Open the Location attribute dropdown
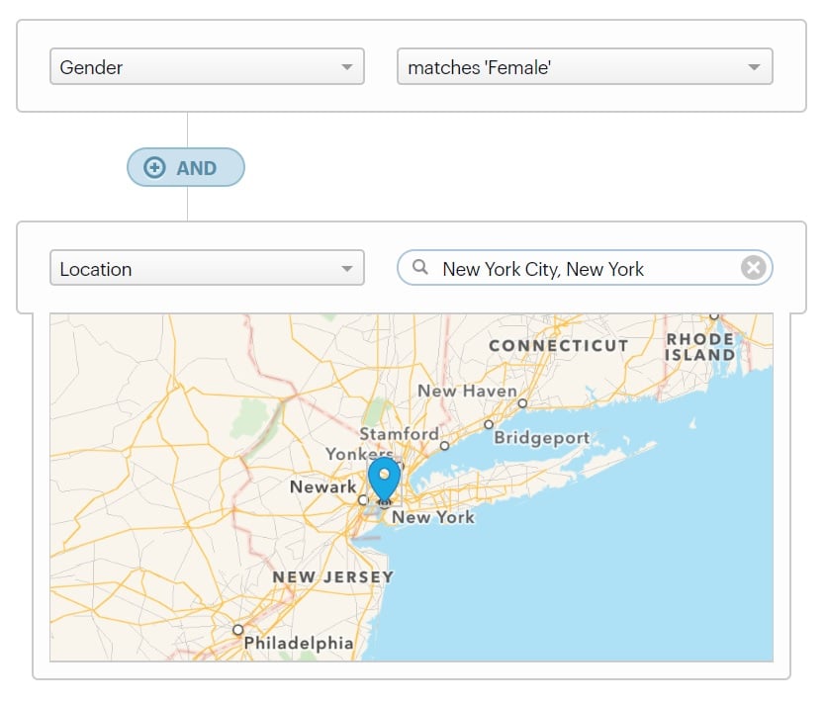826x704 pixels. point(207,269)
